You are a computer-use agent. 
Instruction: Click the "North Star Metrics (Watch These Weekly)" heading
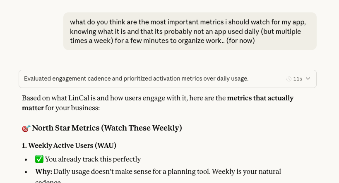click(107, 128)
